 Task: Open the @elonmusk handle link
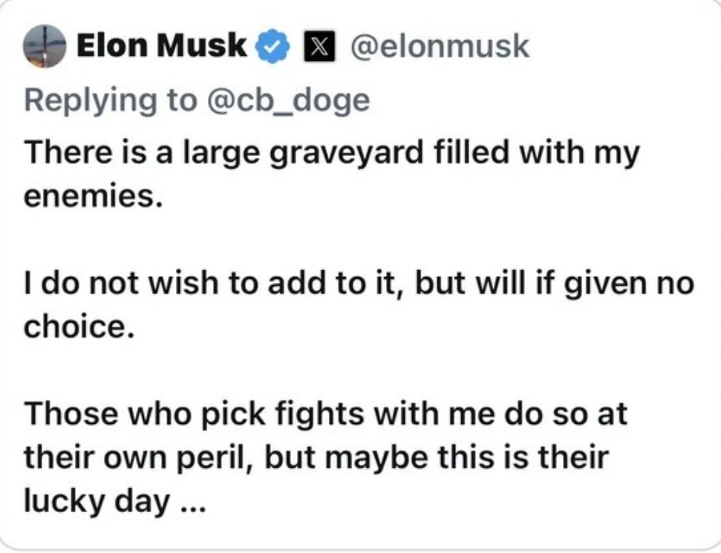coord(440,47)
